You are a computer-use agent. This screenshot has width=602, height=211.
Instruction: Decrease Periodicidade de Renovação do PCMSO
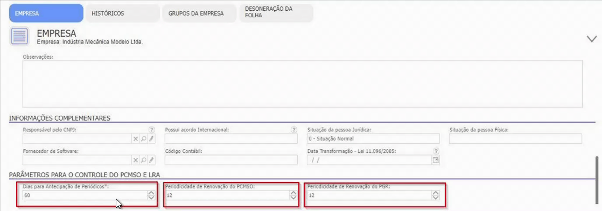[293, 198]
